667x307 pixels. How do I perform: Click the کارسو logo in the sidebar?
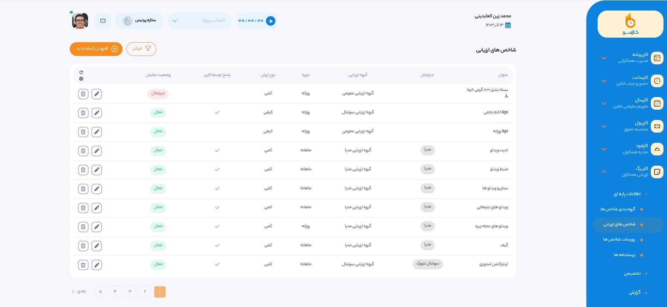pos(630,24)
